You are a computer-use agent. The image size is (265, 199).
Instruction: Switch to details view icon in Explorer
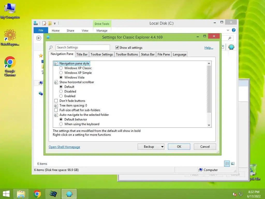click(x=227, y=164)
